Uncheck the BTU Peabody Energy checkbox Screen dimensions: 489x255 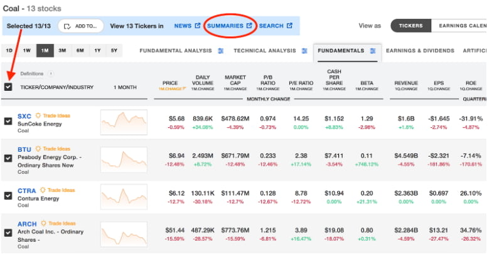click(8, 158)
